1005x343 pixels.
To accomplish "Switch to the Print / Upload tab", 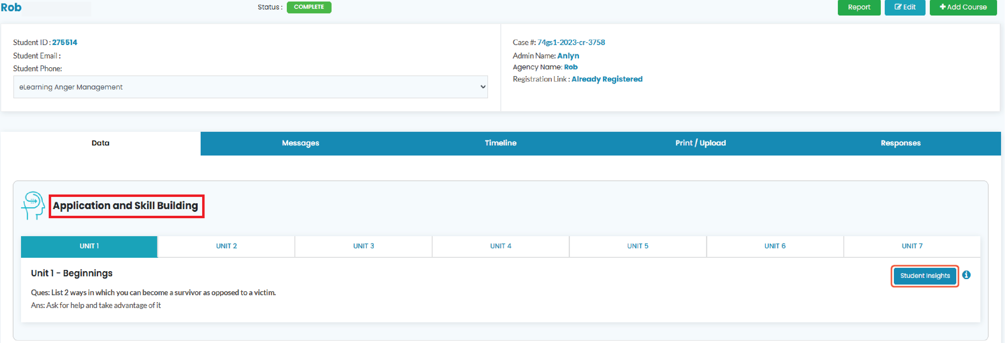I will 700,143.
